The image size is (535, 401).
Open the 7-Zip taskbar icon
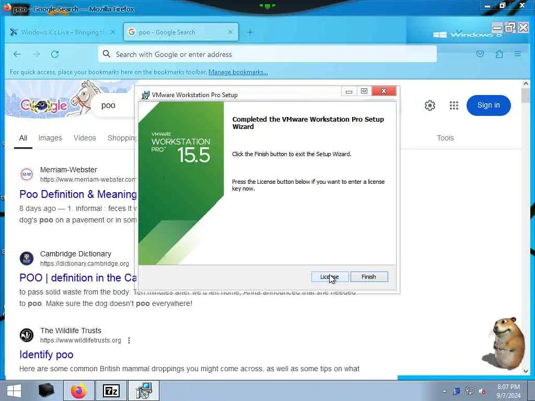point(111,391)
